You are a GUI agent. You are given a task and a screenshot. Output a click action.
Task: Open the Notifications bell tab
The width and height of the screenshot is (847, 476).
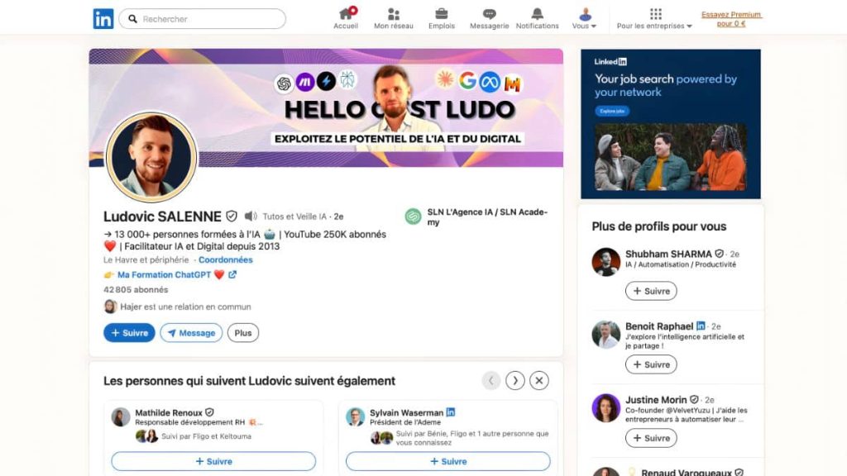click(537, 18)
